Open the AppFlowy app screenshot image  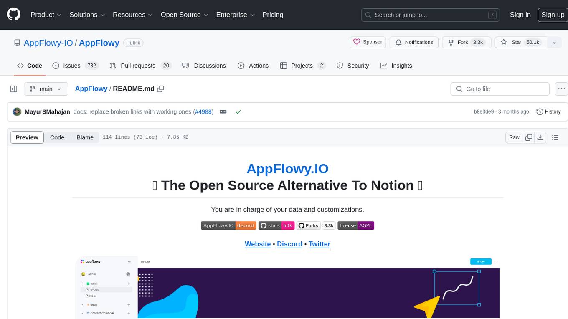click(287, 288)
